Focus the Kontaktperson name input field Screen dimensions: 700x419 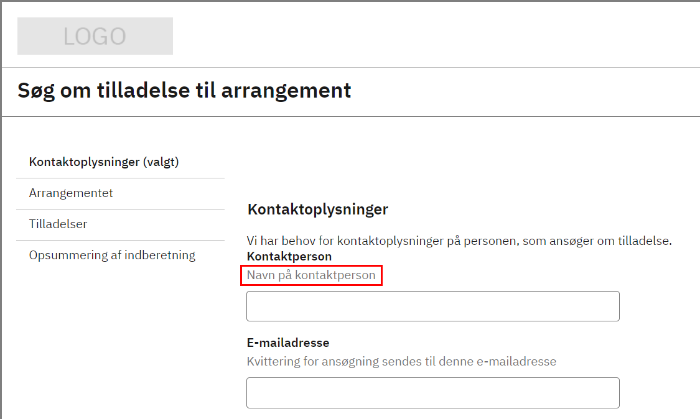[432, 306]
